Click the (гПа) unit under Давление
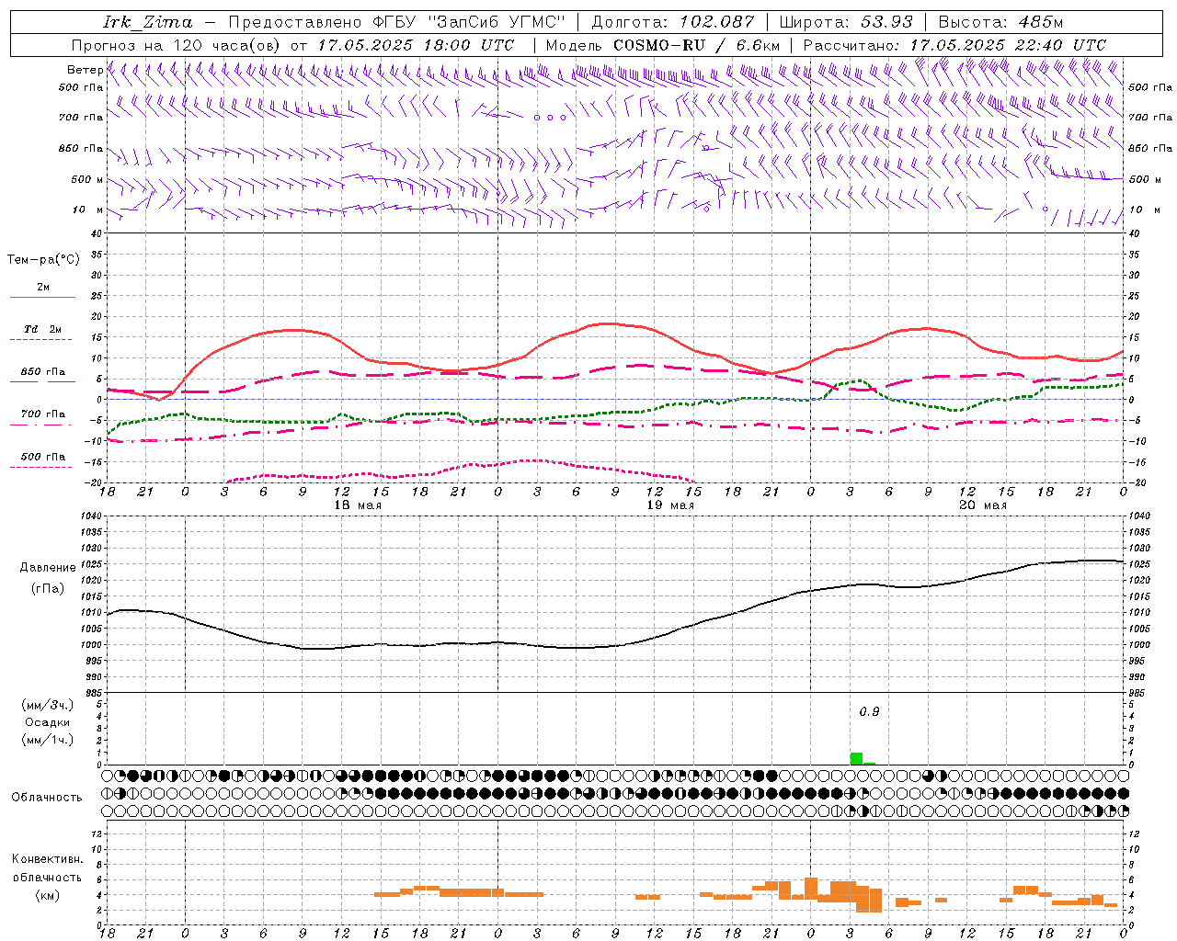 48,588
